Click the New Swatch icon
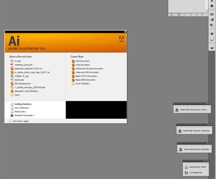Image resolution: width=216 pixels, height=179 pixels. pos(197,14)
